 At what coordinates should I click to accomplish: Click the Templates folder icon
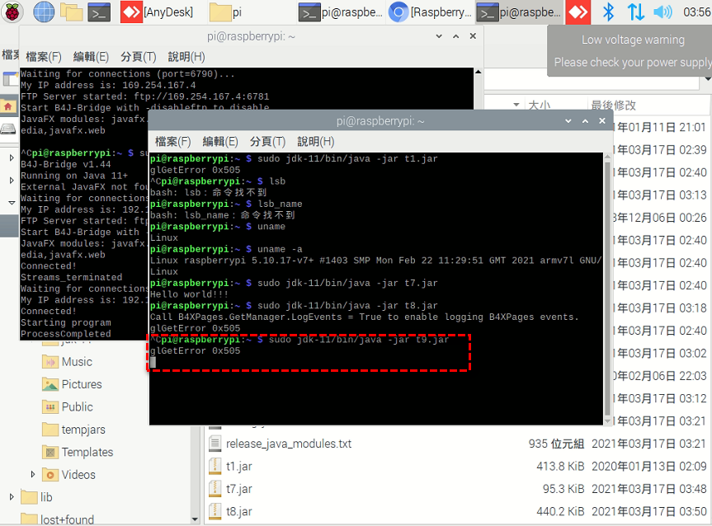coord(50,452)
